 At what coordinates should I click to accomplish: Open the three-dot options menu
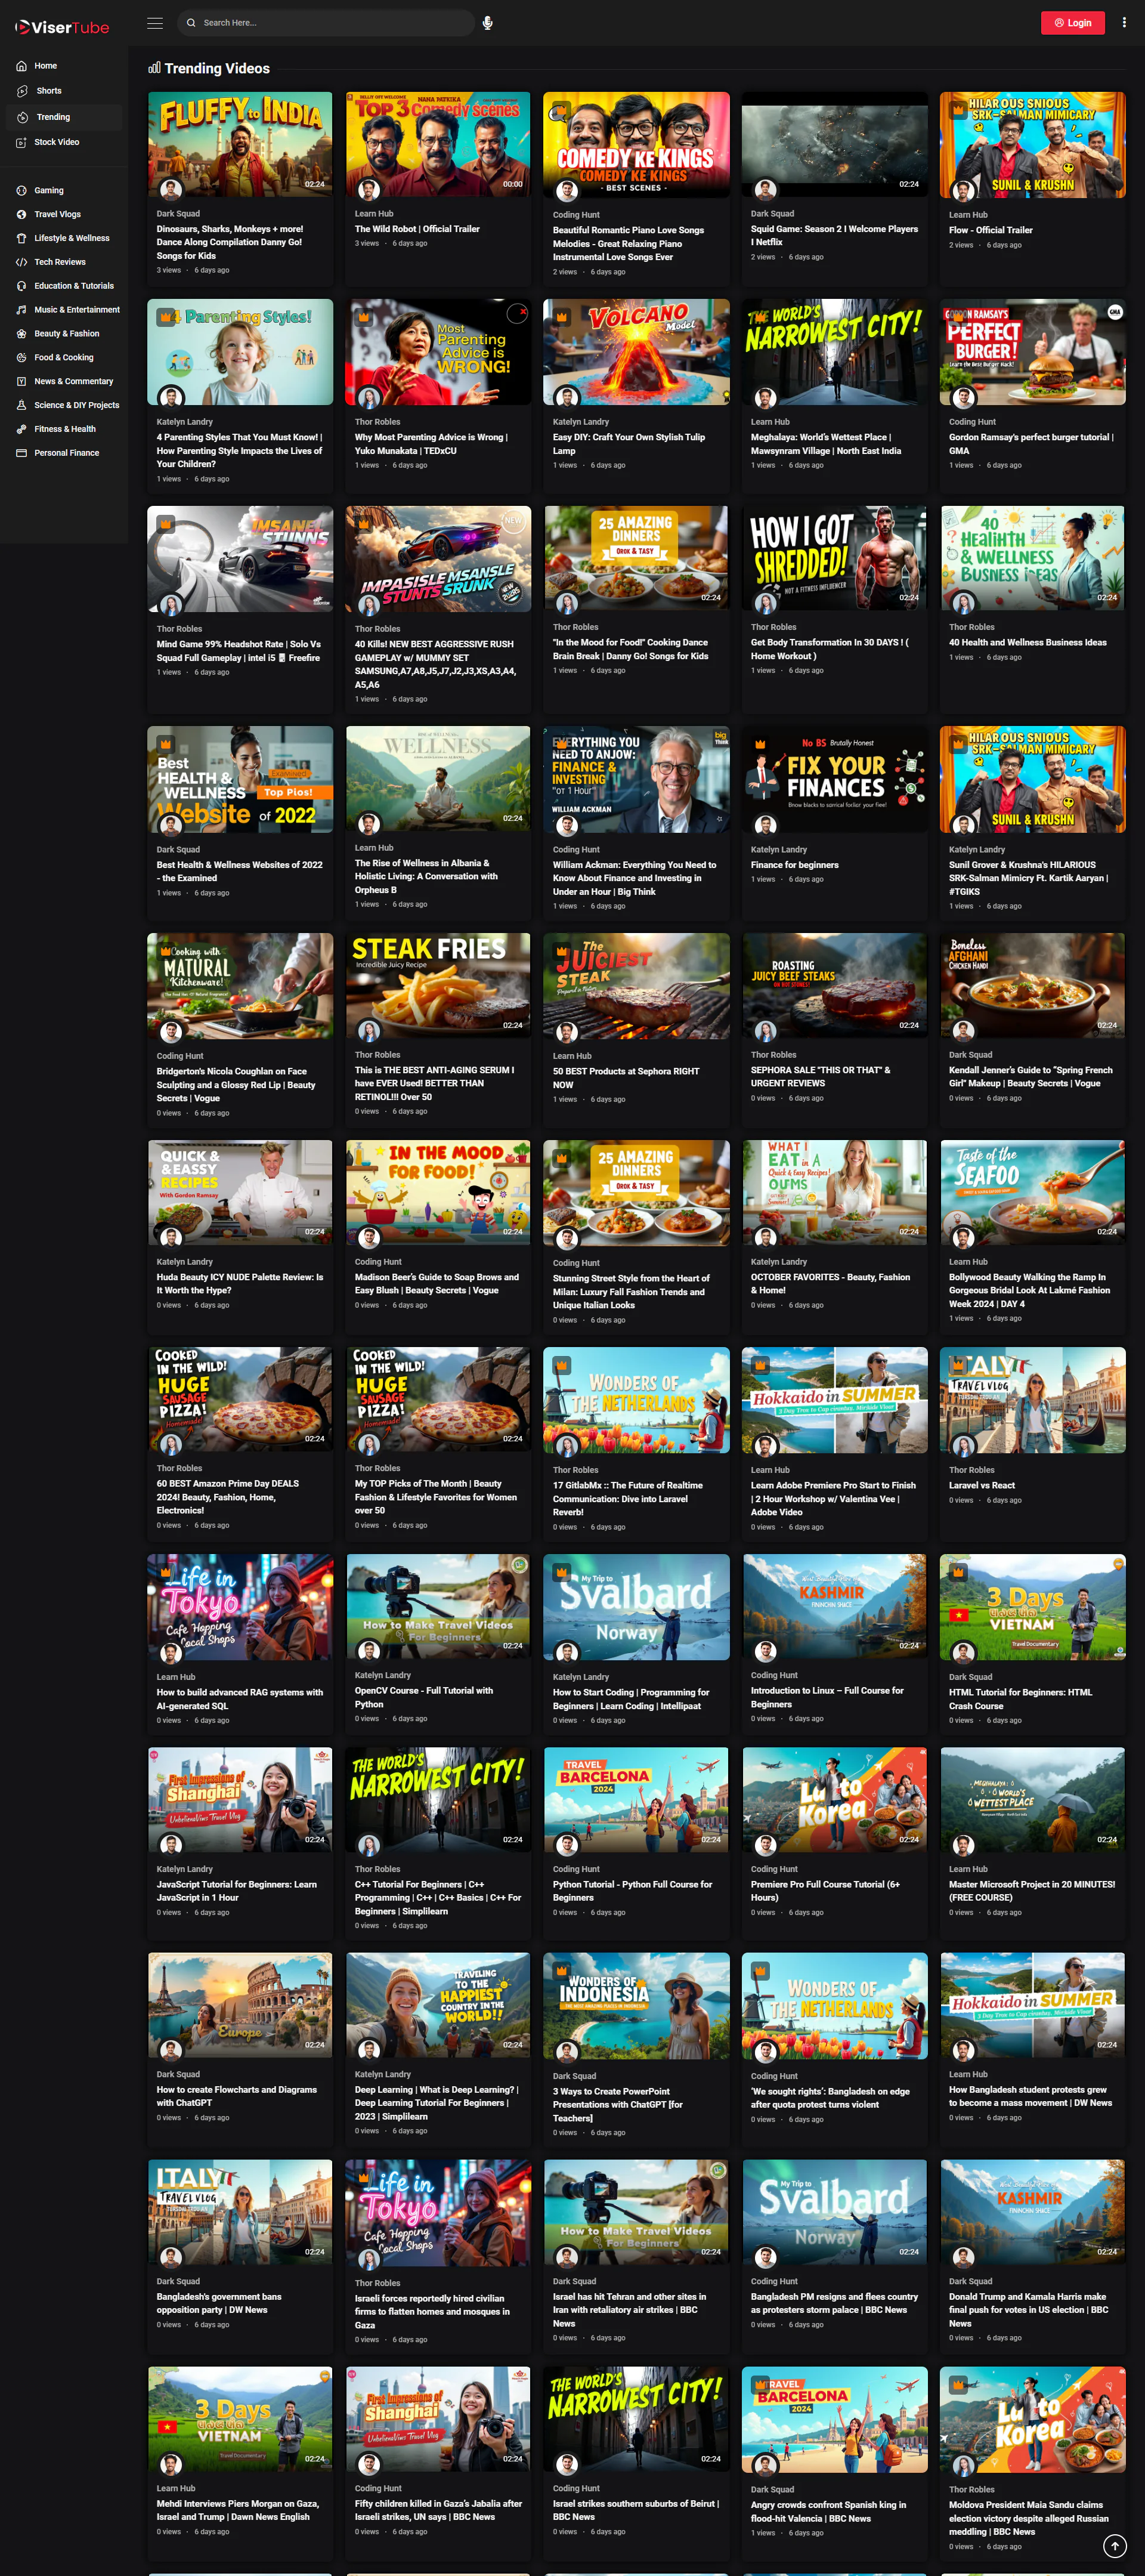[x=1124, y=23]
